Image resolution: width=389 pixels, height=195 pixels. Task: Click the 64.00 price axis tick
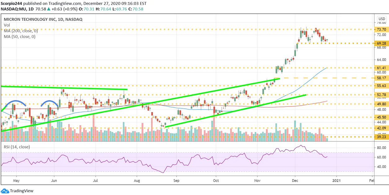point(381,60)
